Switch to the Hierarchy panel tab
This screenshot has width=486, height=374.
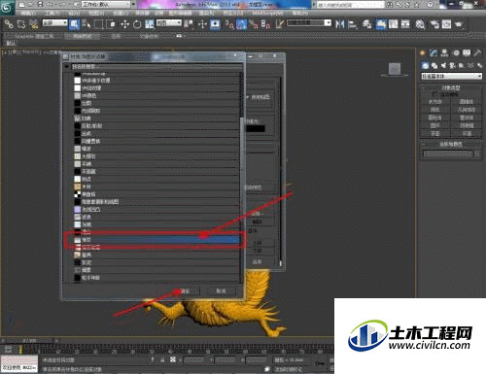click(444, 52)
